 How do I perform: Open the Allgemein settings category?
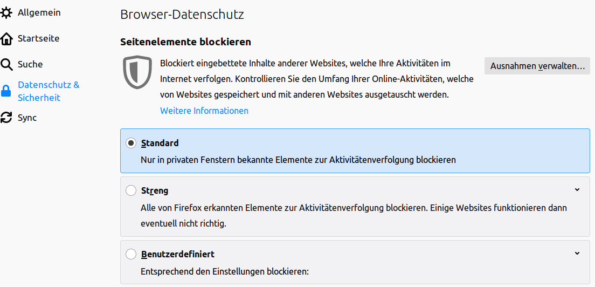[x=39, y=12]
